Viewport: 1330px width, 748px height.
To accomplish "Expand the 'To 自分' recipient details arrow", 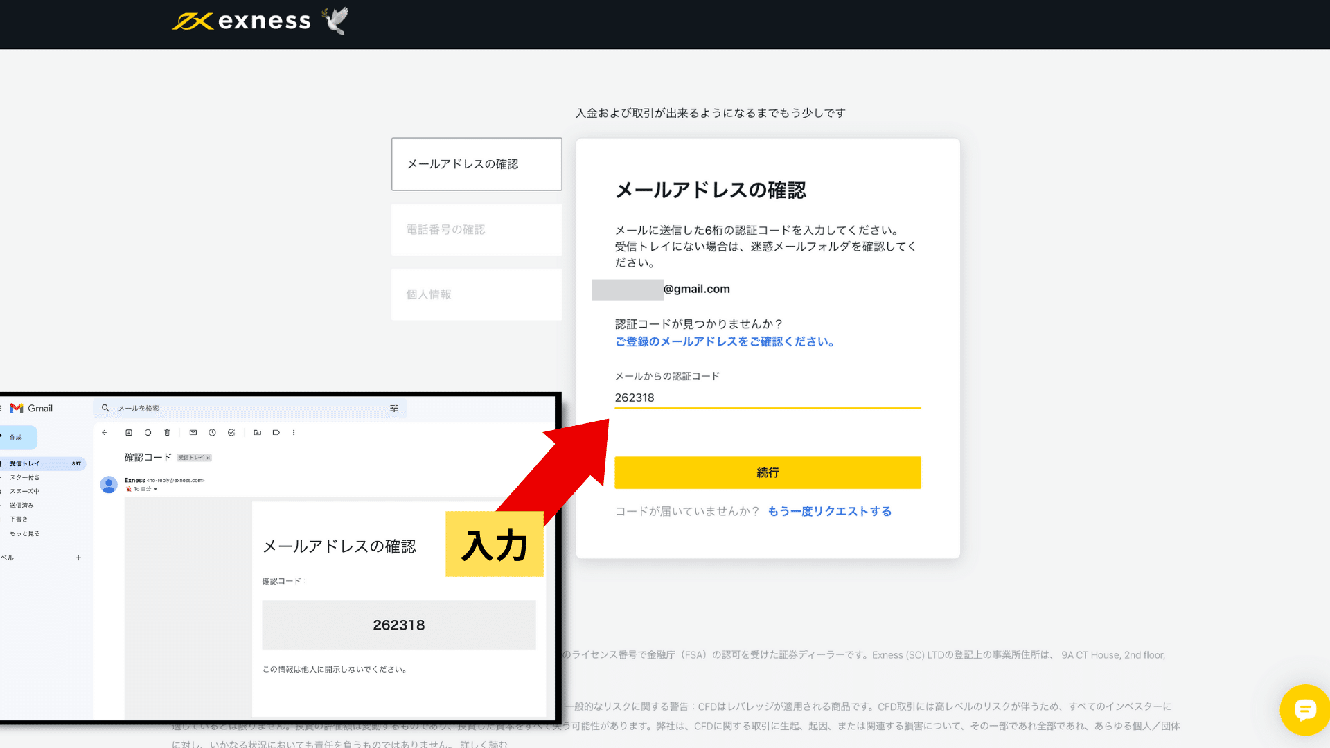I will coord(155,490).
